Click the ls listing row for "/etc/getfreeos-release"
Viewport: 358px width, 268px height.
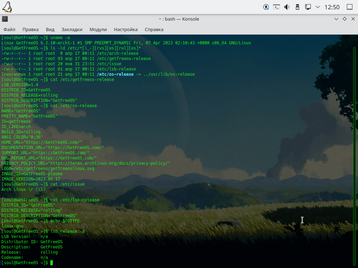[x=76, y=59]
